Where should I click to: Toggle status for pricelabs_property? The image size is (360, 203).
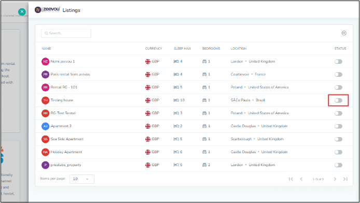tap(338, 165)
